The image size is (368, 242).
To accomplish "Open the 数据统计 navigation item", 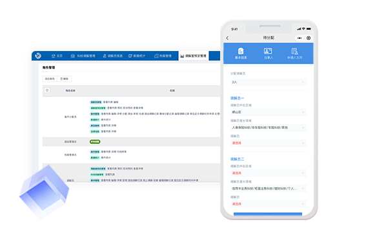I will 137,55.
